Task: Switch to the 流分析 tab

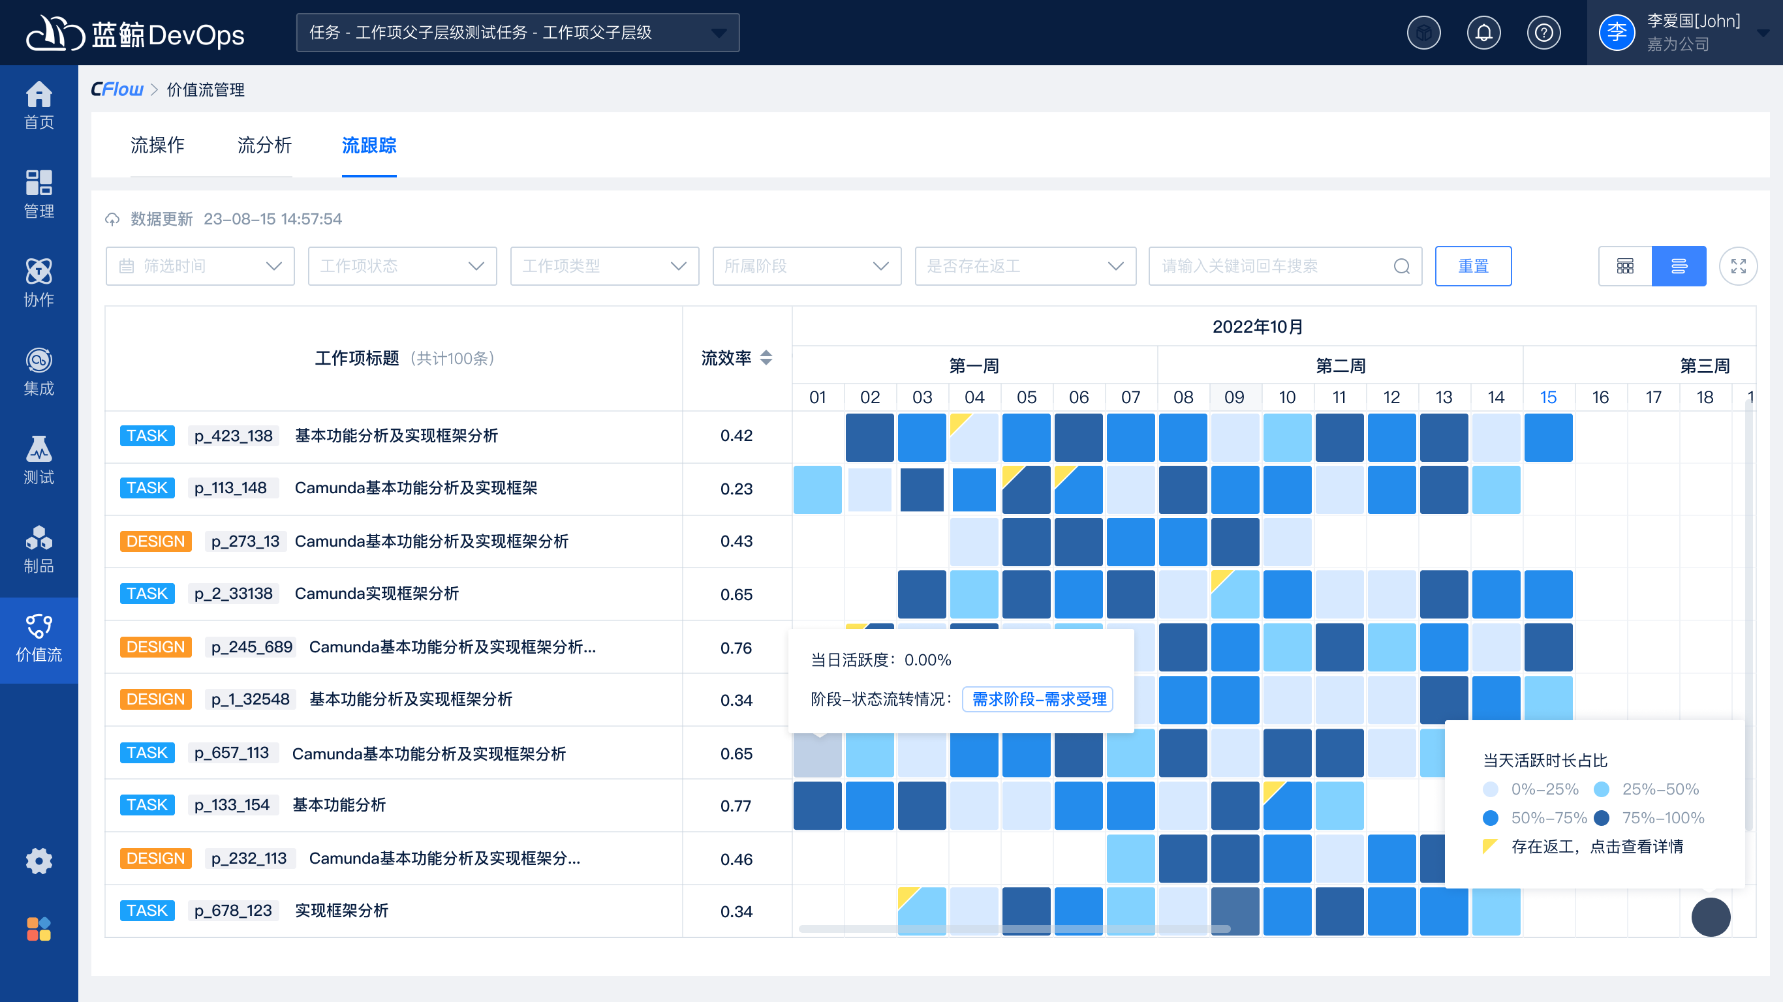Action: click(264, 145)
